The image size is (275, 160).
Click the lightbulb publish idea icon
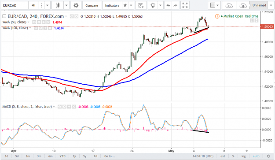coord(153,5)
